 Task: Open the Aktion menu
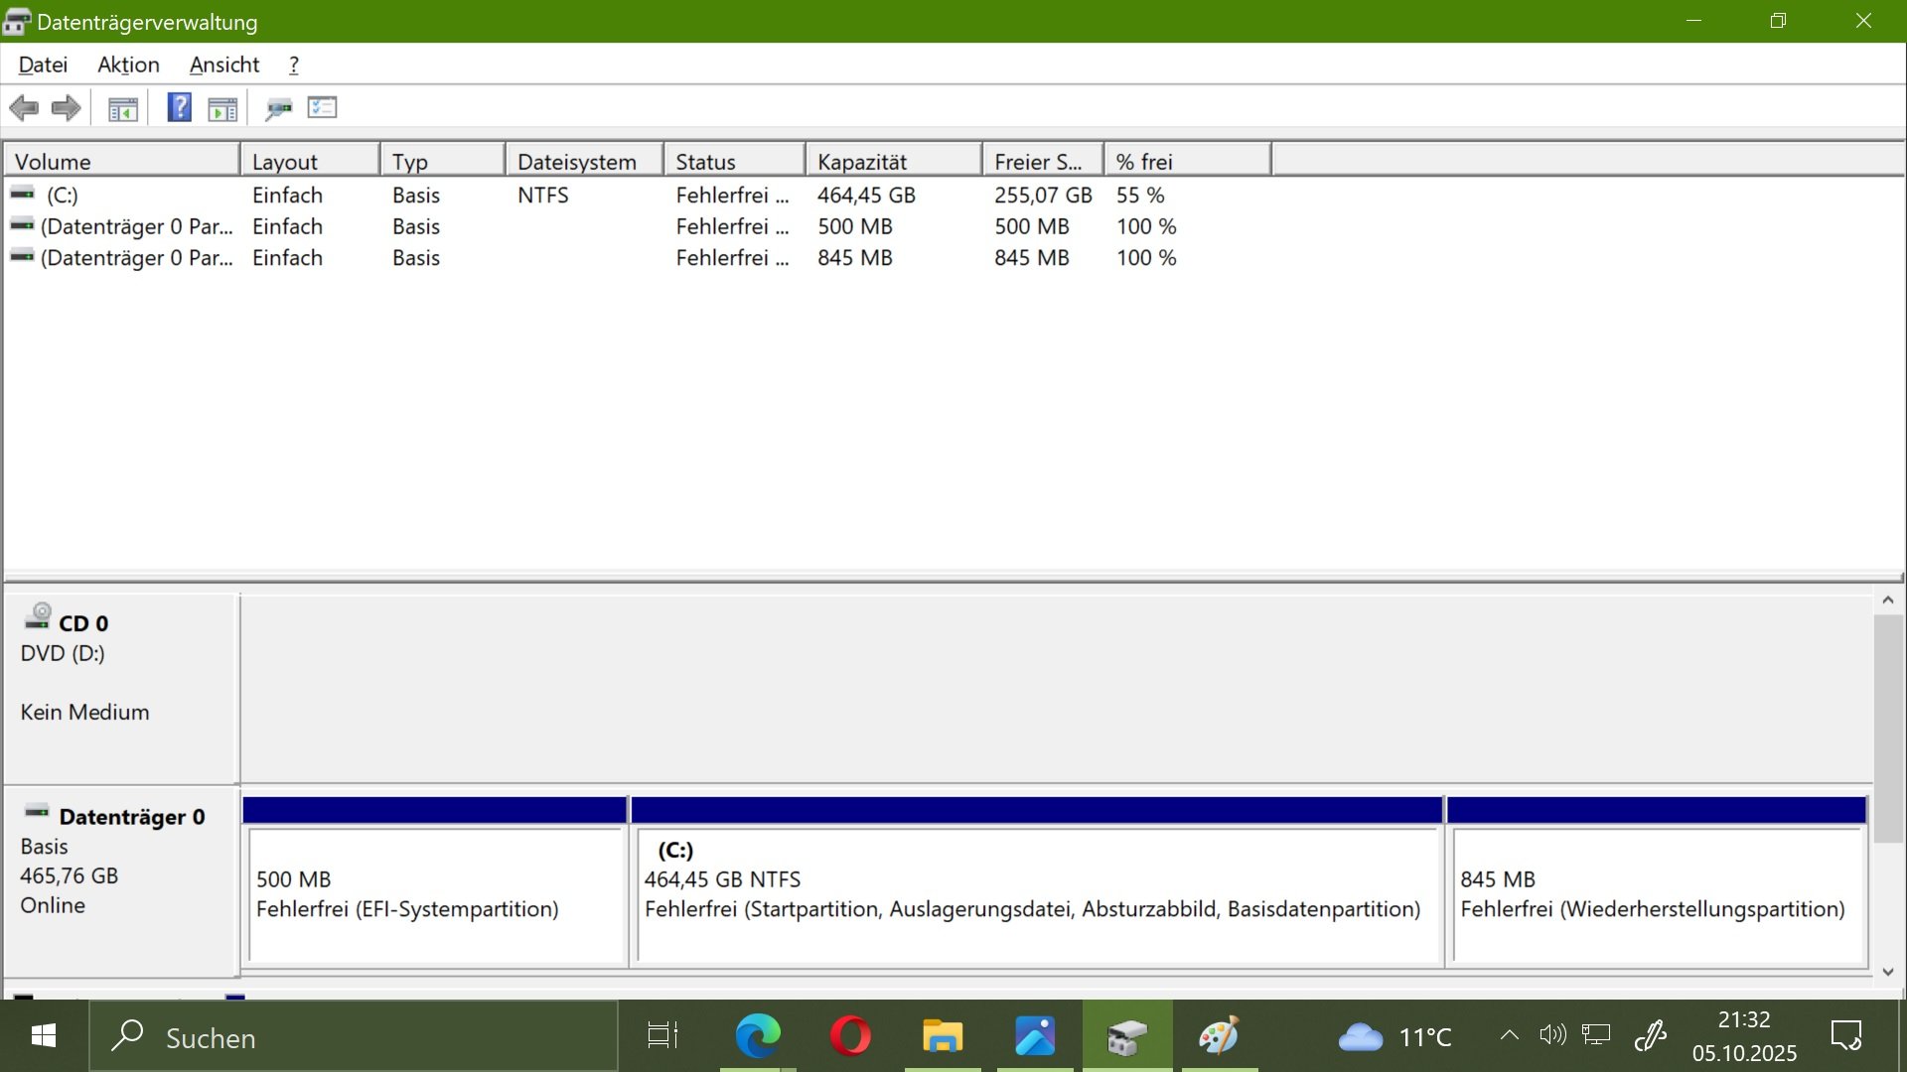click(x=128, y=65)
